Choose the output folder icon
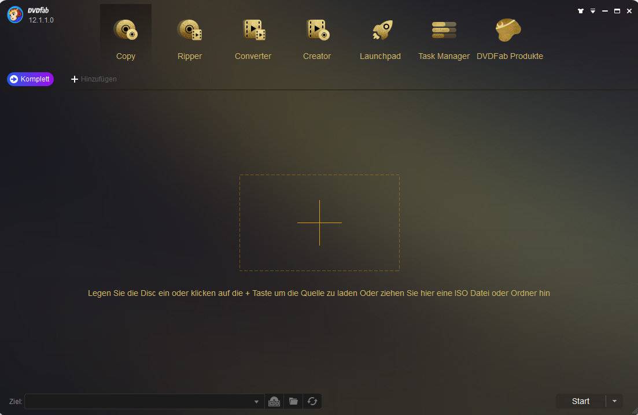Image resolution: width=638 pixels, height=415 pixels. point(293,401)
